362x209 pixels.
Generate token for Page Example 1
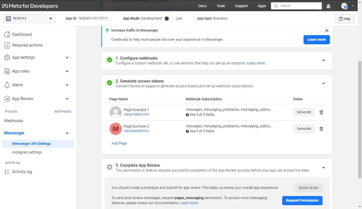pyautogui.click(x=304, y=112)
